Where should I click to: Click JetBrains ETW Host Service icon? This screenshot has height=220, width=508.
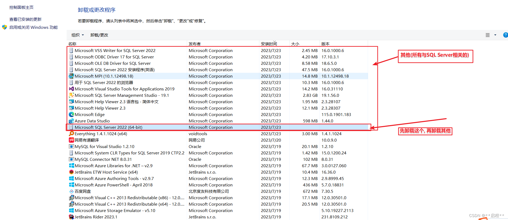point(71,172)
